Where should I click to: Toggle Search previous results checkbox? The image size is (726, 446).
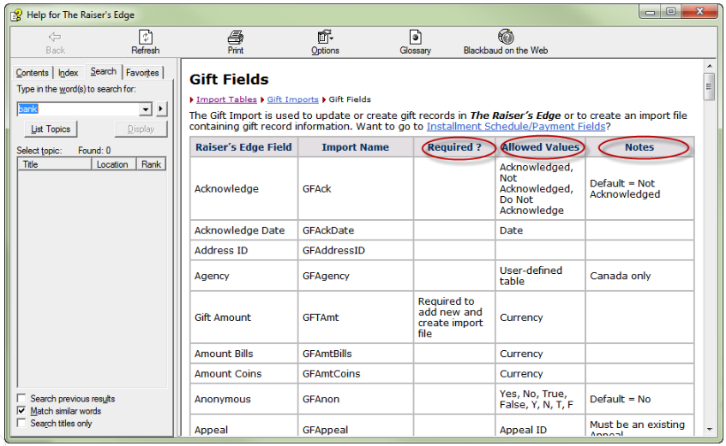[21, 398]
